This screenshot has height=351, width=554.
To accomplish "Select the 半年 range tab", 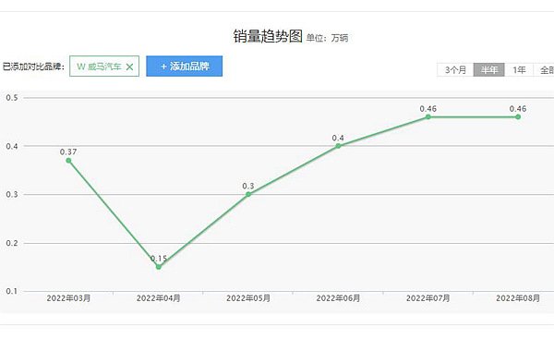I will pyautogui.click(x=489, y=69).
